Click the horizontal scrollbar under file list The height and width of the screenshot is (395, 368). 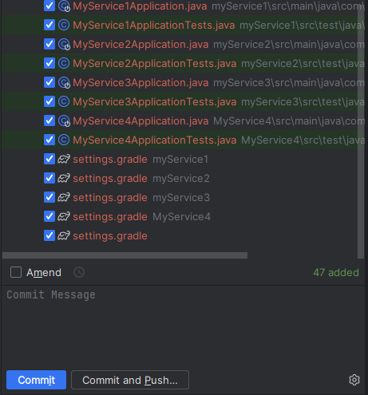tap(125, 255)
